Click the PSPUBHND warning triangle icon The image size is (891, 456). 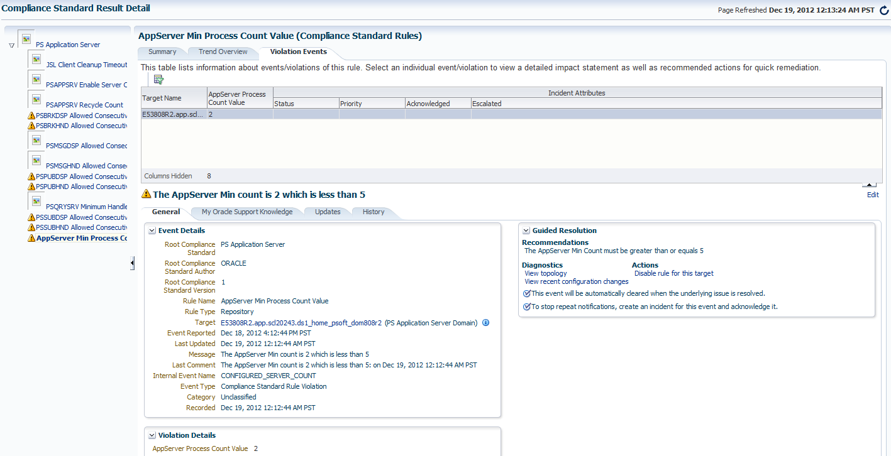click(31, 187)
